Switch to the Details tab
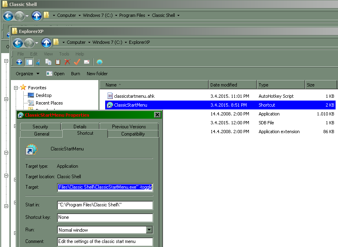The image size is (338, 247). tap(80, 126)
